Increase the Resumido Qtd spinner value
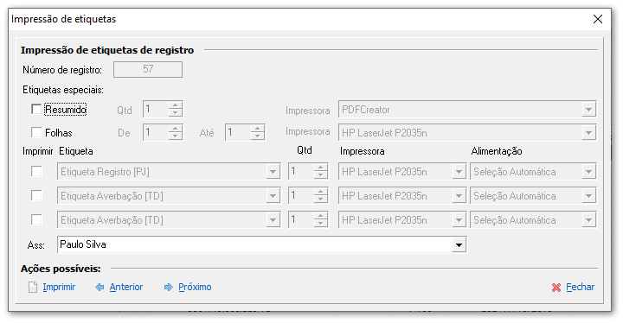The width and height of the screenshot is (623, 323). 175,105
